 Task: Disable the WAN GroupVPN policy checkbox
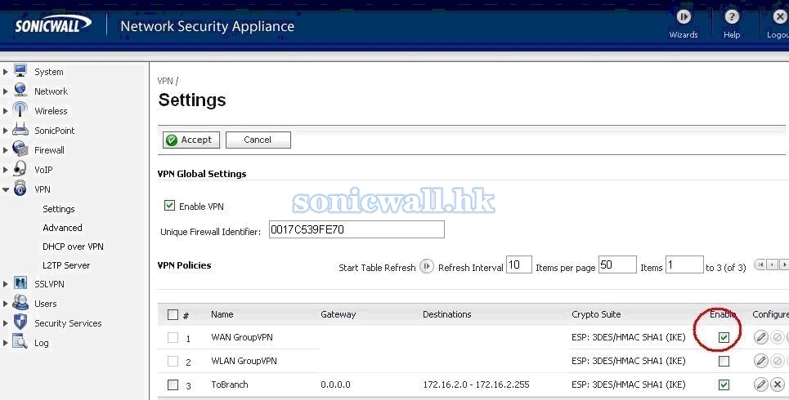(724, 337)
